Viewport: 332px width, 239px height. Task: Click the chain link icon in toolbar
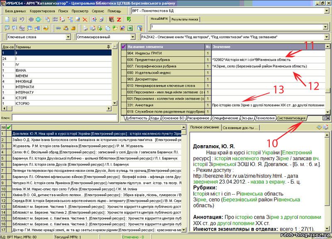[58, 28]
